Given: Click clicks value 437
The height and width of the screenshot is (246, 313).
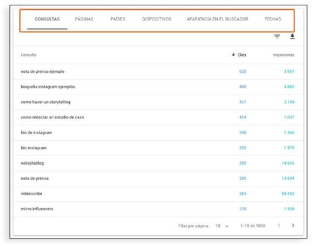Looking at the screenshot, I should pos(243,102).
